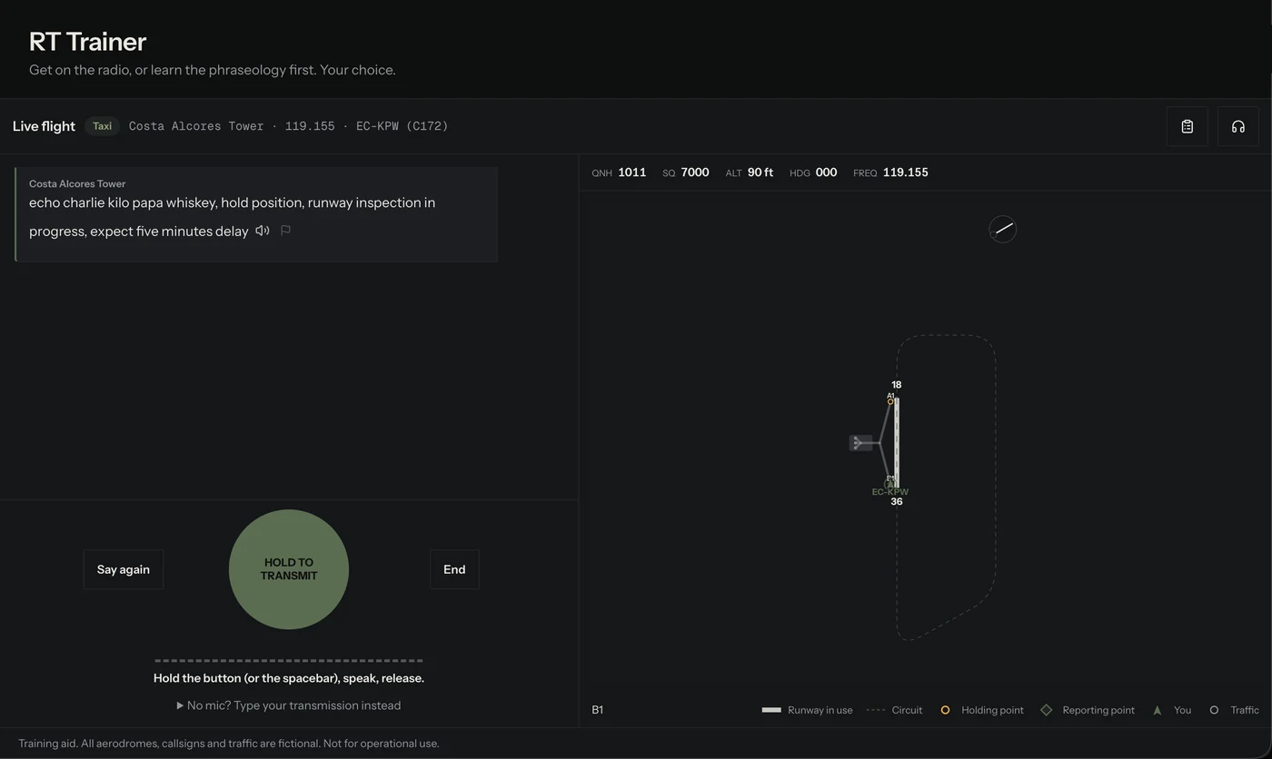Click the dashed audio level meter
Viewport: 1272px width, 759px height.
(x=289, y=660)
